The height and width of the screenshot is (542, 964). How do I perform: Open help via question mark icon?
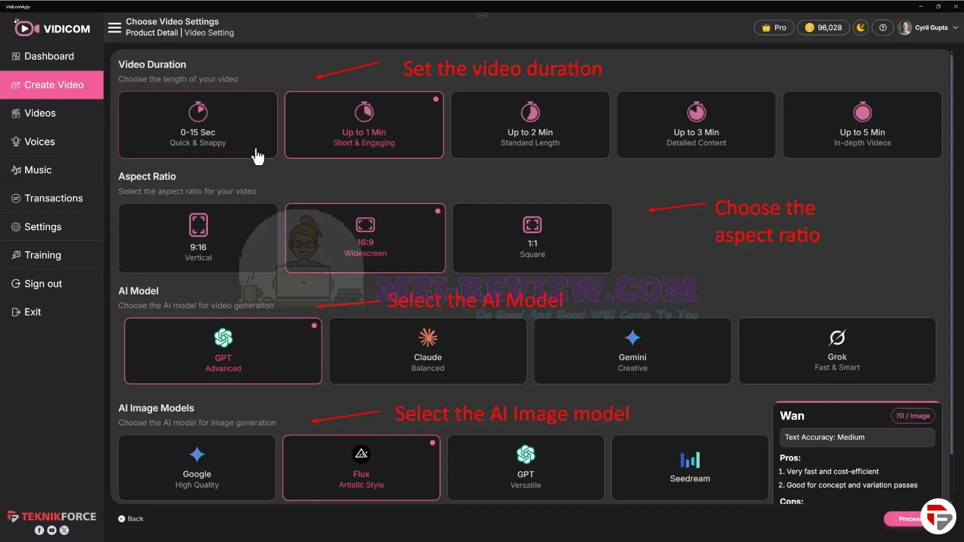(x=883, y=28)
